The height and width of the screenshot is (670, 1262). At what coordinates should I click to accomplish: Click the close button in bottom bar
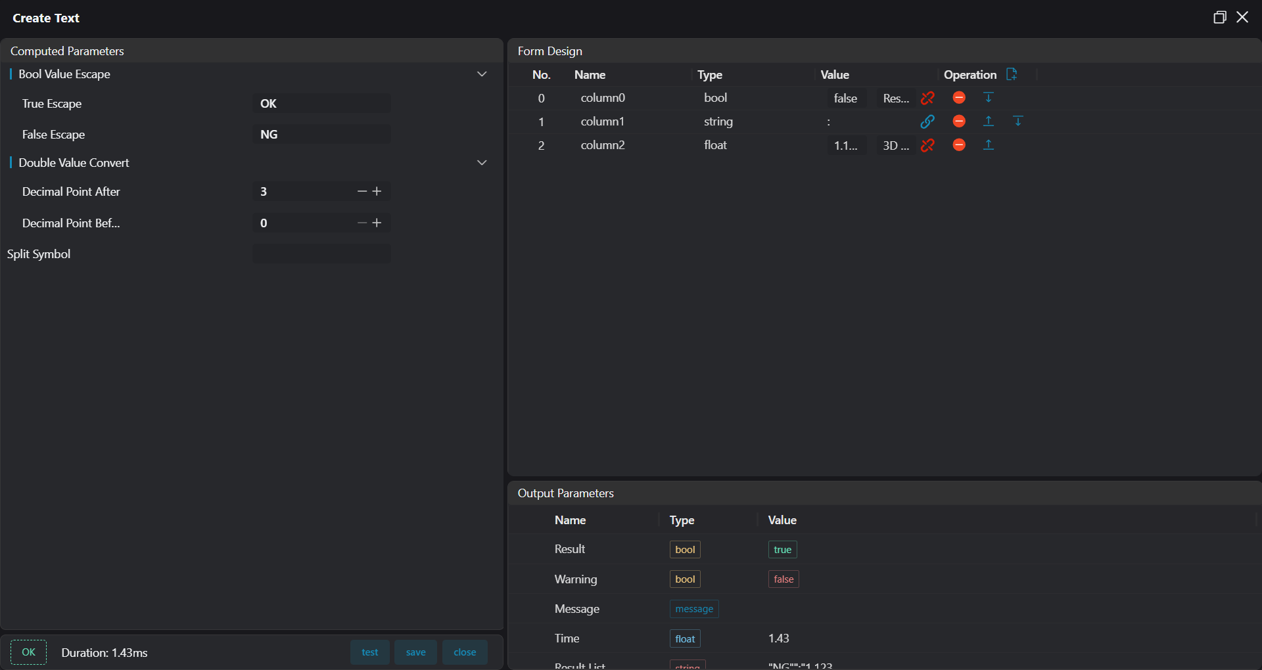pos(465,652)
